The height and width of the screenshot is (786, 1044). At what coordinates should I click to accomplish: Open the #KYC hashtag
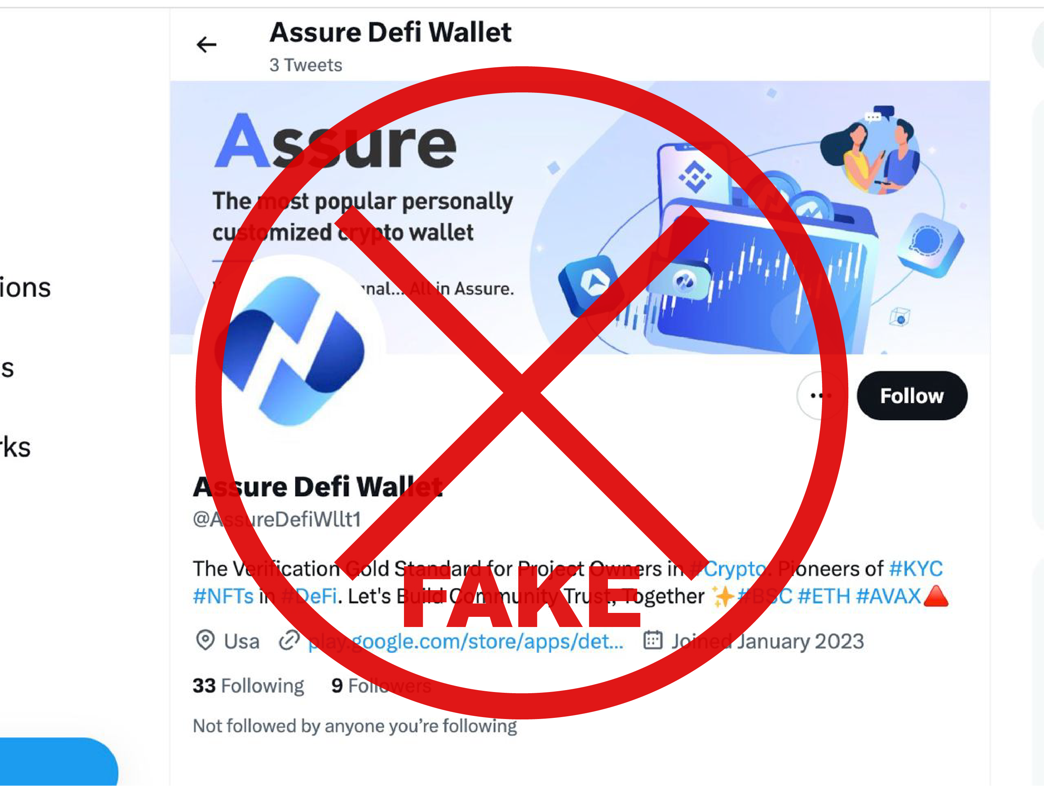point(916,568)
